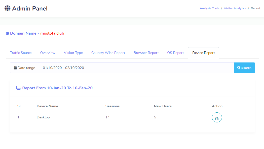Screen dimensions: 264x149
Task: Open the Traffic Source tab
Action: tap(21, 53)
